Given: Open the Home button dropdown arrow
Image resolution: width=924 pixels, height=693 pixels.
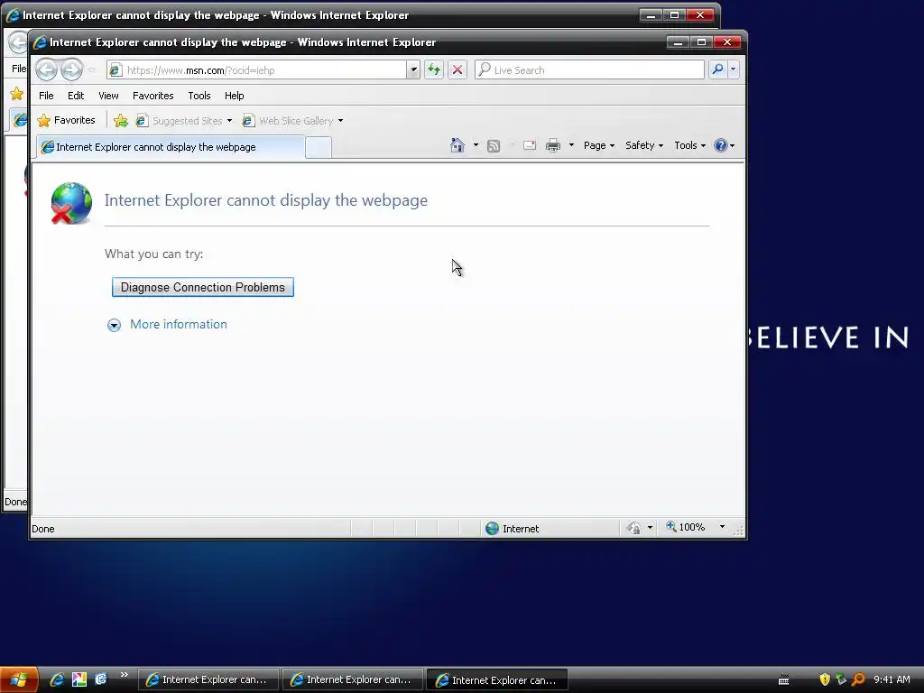Looking at the screenshot, I should coord(476,145).
